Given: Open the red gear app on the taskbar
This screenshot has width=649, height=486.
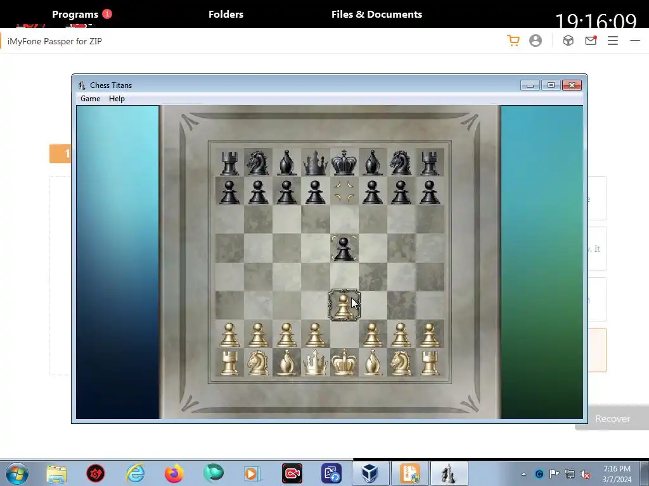Looking at the screenshot, I should pyautogui.click(x=96, y=473).
